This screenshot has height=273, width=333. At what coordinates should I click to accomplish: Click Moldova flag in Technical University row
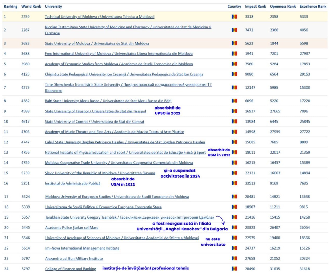(234, 17)
